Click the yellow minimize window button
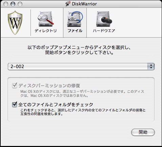Screen dimensions: 162x147 pos(13,4)
